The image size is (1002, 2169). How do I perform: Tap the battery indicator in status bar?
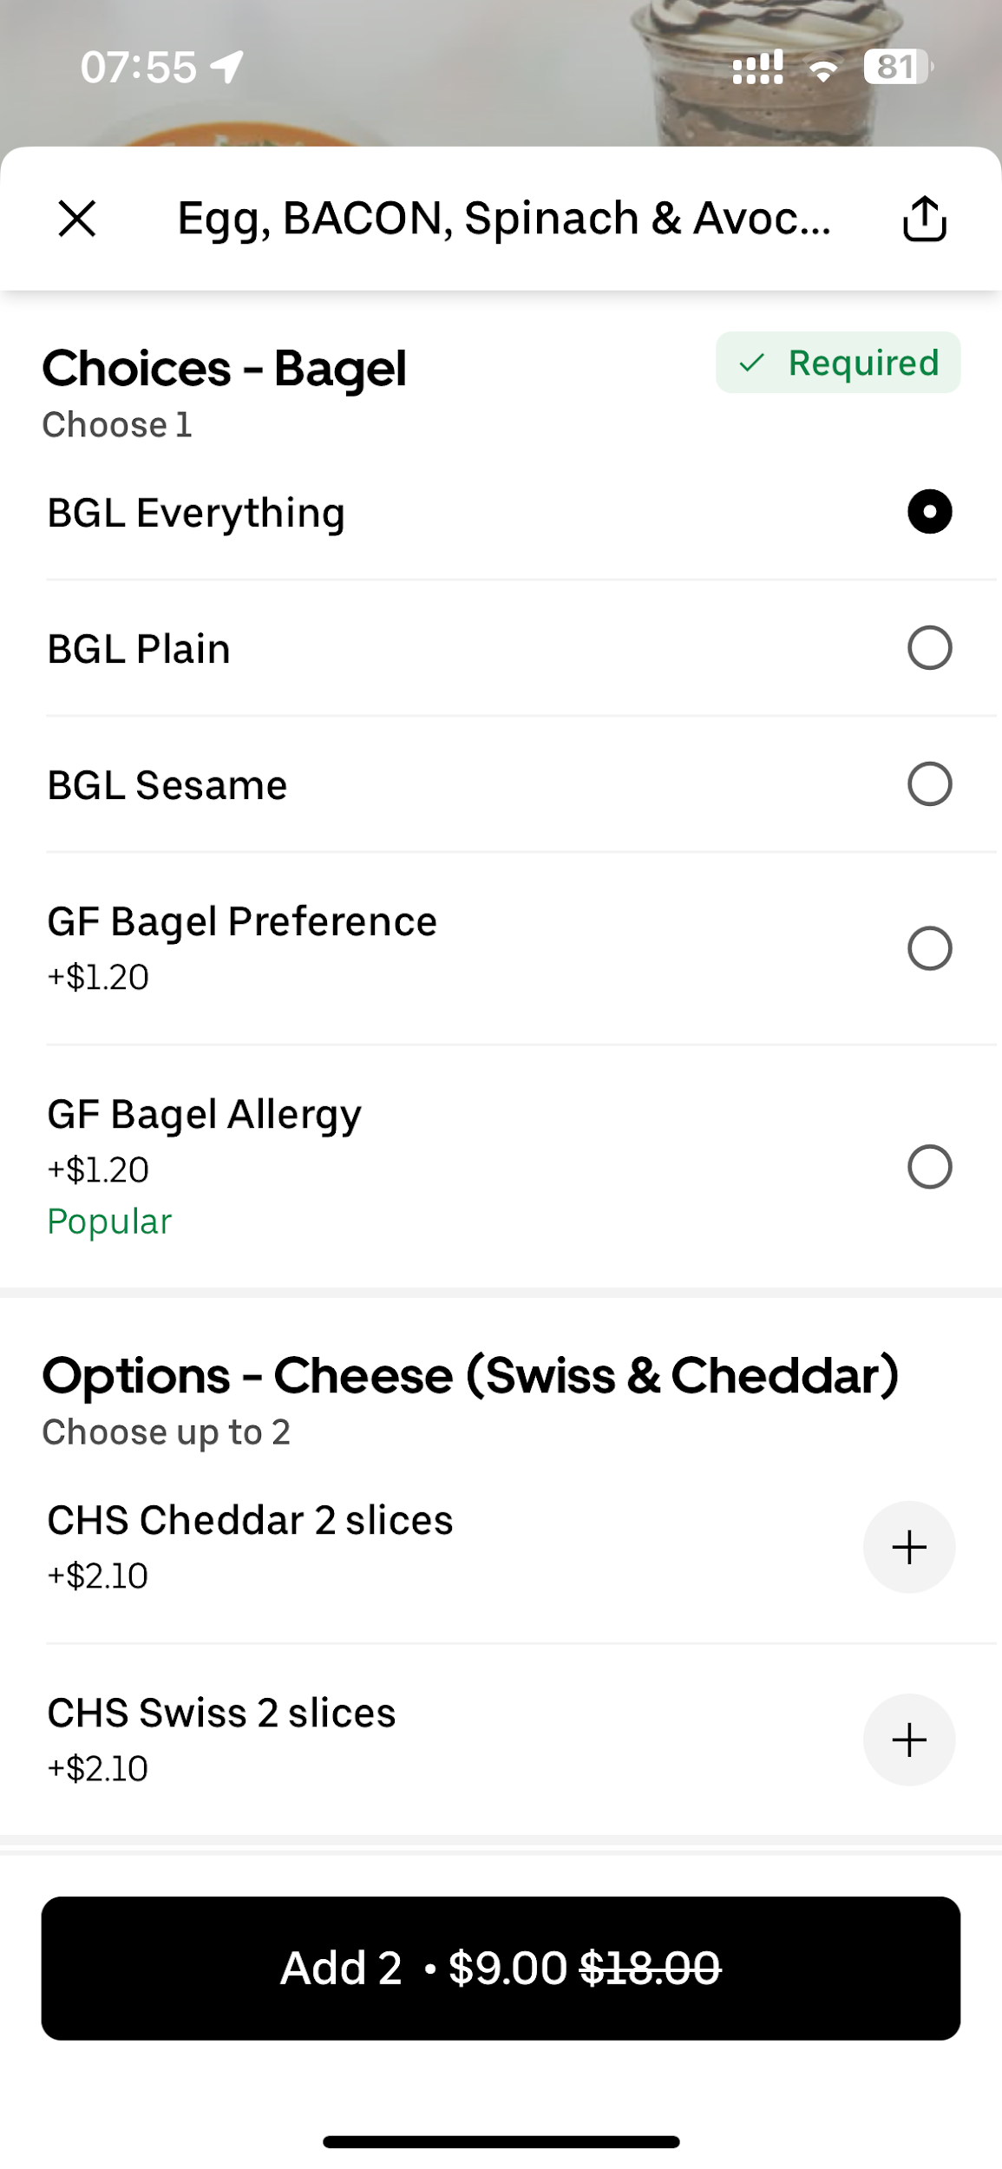(897, 67)
